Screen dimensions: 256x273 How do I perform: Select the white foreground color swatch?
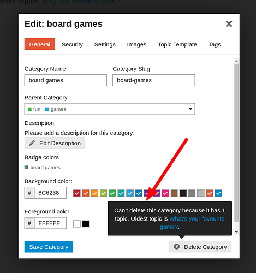point(77,224)
